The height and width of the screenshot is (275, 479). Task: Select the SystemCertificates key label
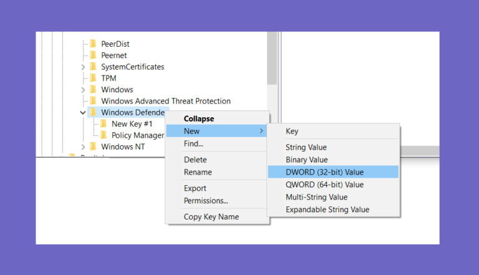pos(133,67)
